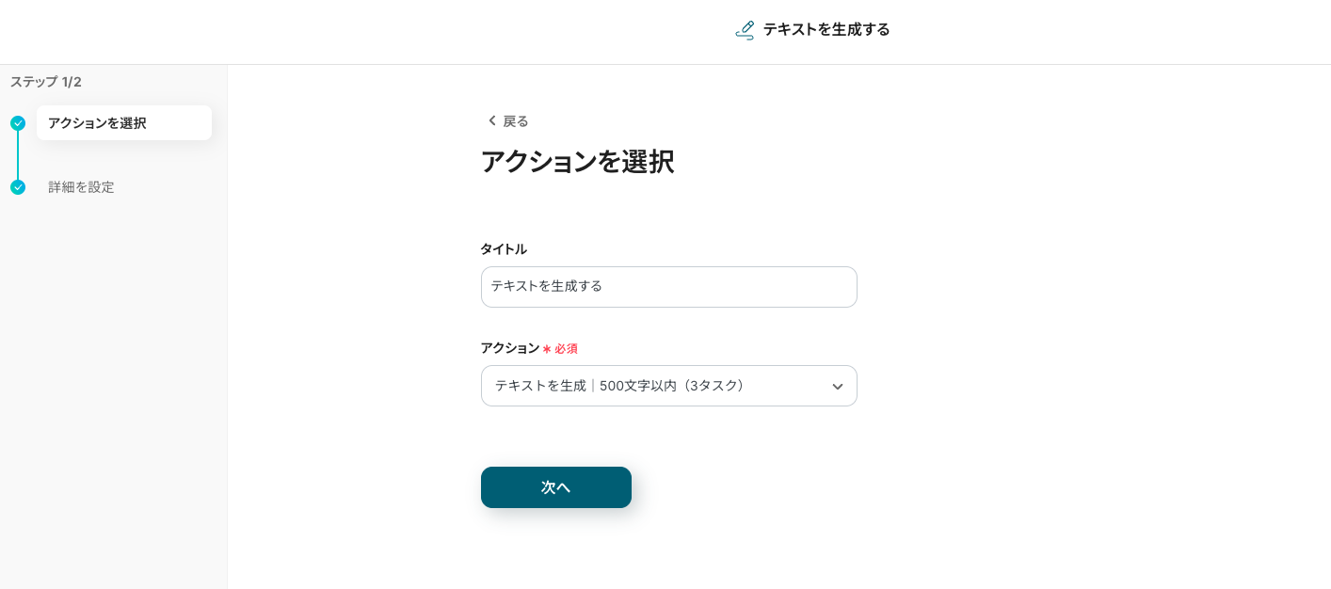Click the red required asterisk icon

point(547,349)
